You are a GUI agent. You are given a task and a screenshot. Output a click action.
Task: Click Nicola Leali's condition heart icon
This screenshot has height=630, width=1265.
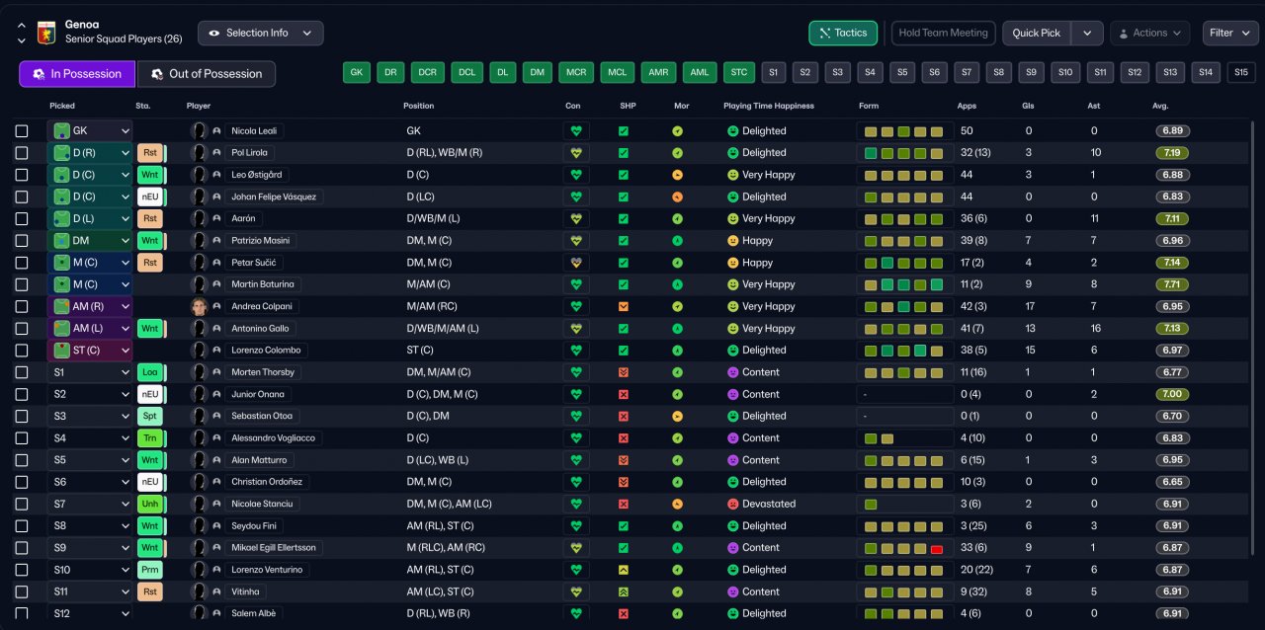point(576,131)
